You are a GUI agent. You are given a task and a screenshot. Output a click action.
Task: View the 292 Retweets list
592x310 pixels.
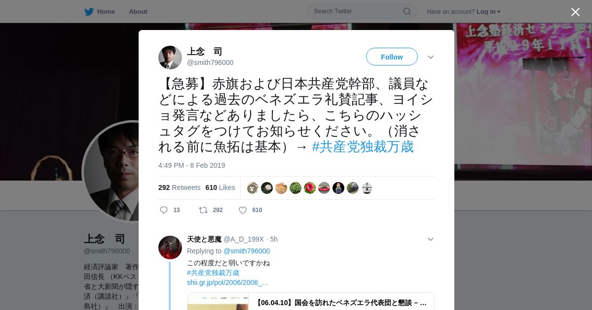click(x=179, y=187)
